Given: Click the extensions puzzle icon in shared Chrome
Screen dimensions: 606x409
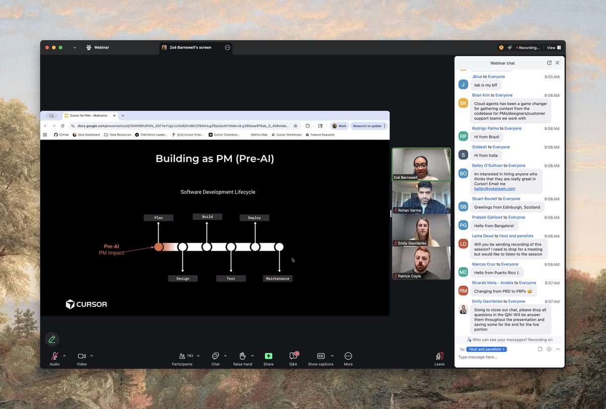Looking at the screenshot, I should [x=307, y=126].
